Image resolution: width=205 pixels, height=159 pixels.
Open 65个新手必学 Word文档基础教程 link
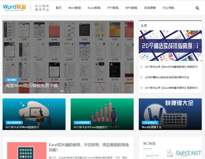coord(171,67)
